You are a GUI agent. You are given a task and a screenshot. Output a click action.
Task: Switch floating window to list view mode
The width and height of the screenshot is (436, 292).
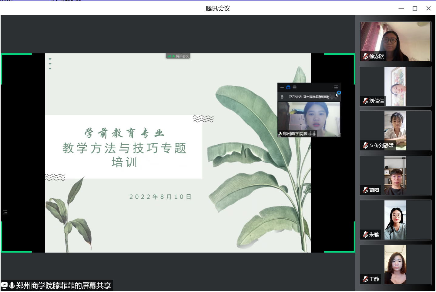294,87
